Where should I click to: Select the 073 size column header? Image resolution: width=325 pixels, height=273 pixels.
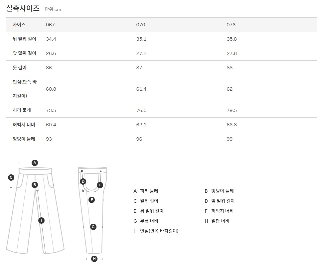[x=231, y=25]
